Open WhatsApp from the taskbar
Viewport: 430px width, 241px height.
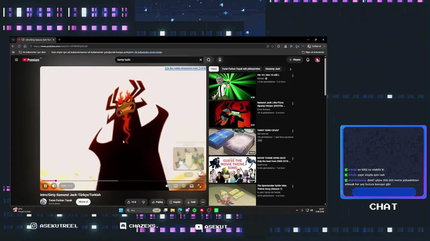point(216,210)
